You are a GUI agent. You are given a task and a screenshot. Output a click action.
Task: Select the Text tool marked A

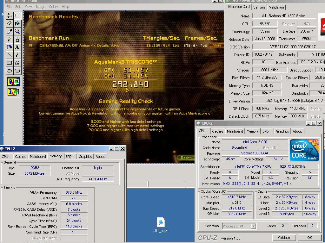17,47
